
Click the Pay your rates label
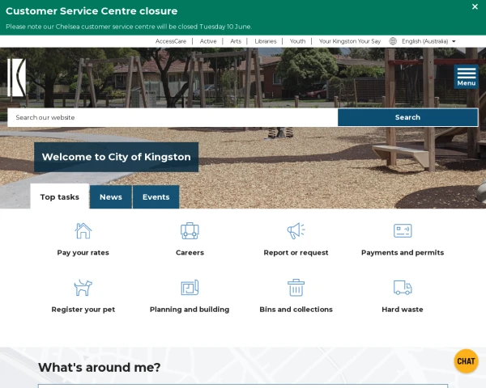point(83,253)
